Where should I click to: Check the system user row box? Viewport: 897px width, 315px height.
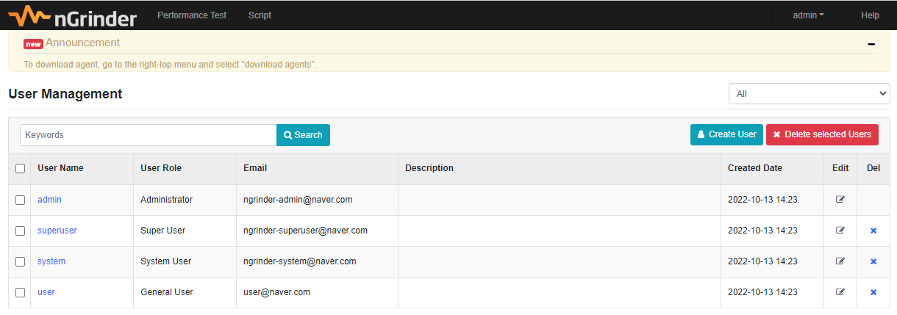tap(20, 261)
